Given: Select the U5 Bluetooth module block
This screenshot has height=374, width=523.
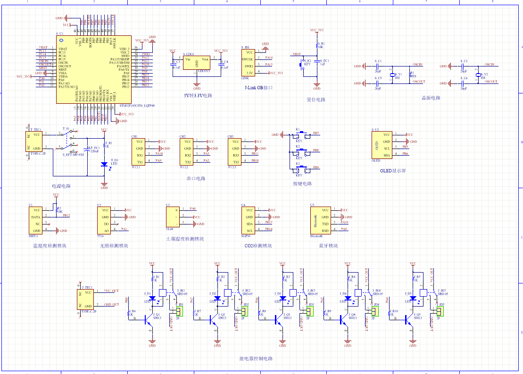Looking at the screenshot, I should click(321, 221).
